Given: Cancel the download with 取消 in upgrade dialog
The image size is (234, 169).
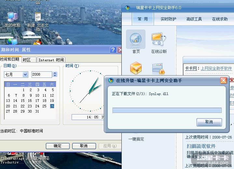Looking at the screenshot, I should 209,122.
